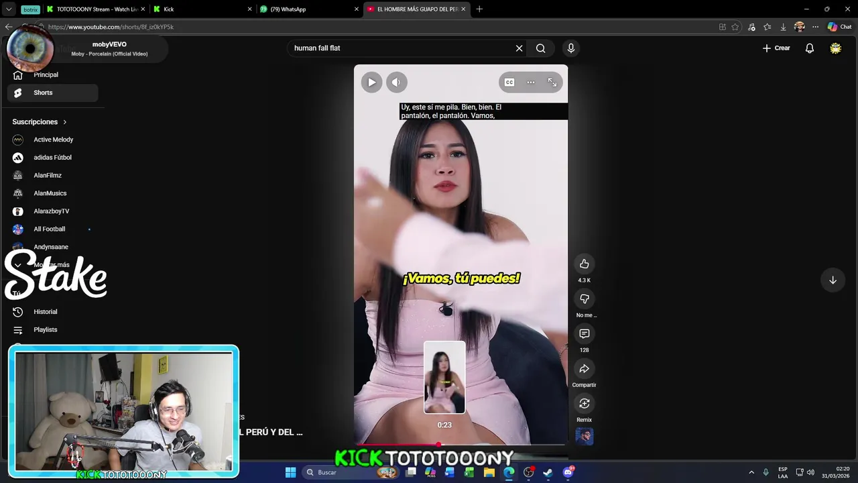
Task: Open Excel from the taskbar
Action: pos(469,472)
